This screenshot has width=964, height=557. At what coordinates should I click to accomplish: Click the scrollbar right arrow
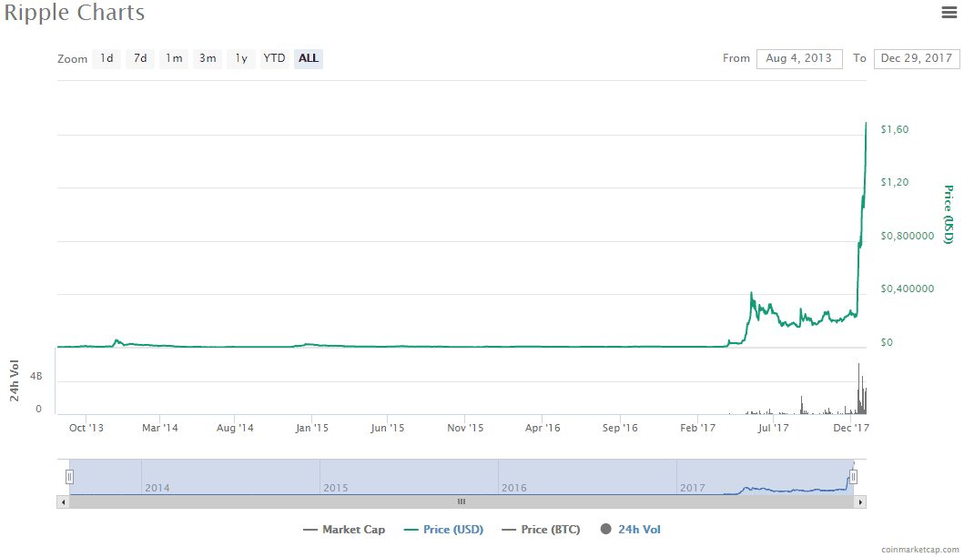click(860, 502)
